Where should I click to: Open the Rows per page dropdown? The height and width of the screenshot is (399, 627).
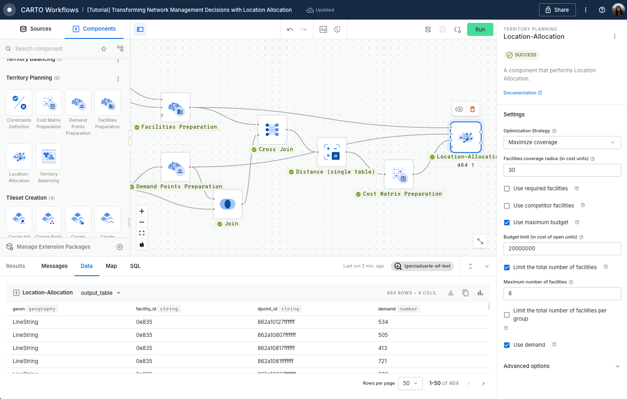pyautogui.click(x=410, y=383)
